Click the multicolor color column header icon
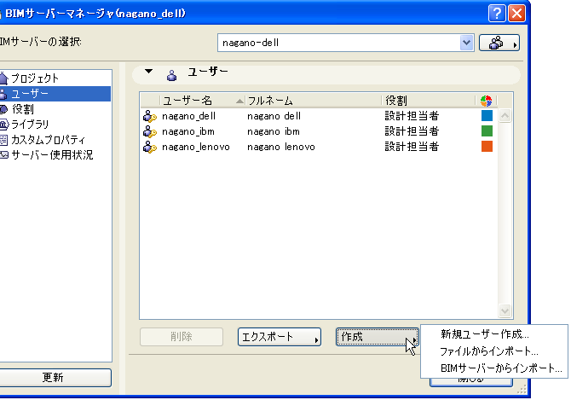 point(486,101)
